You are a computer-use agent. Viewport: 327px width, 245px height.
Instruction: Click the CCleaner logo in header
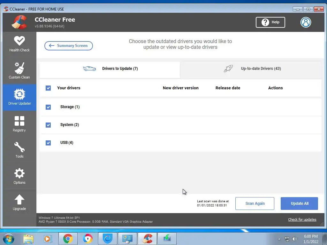click(19, 22)
